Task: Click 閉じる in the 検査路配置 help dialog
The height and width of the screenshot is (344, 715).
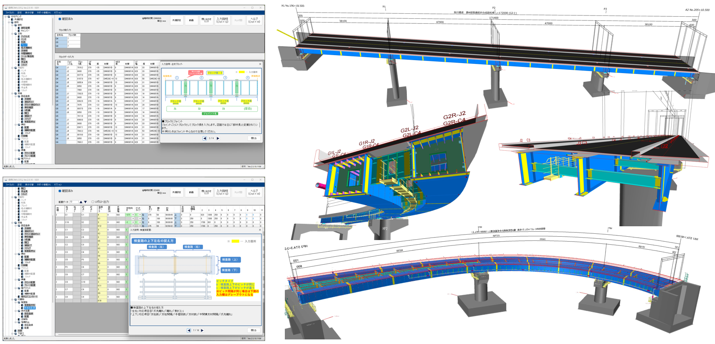Action: tap(254, 330)
